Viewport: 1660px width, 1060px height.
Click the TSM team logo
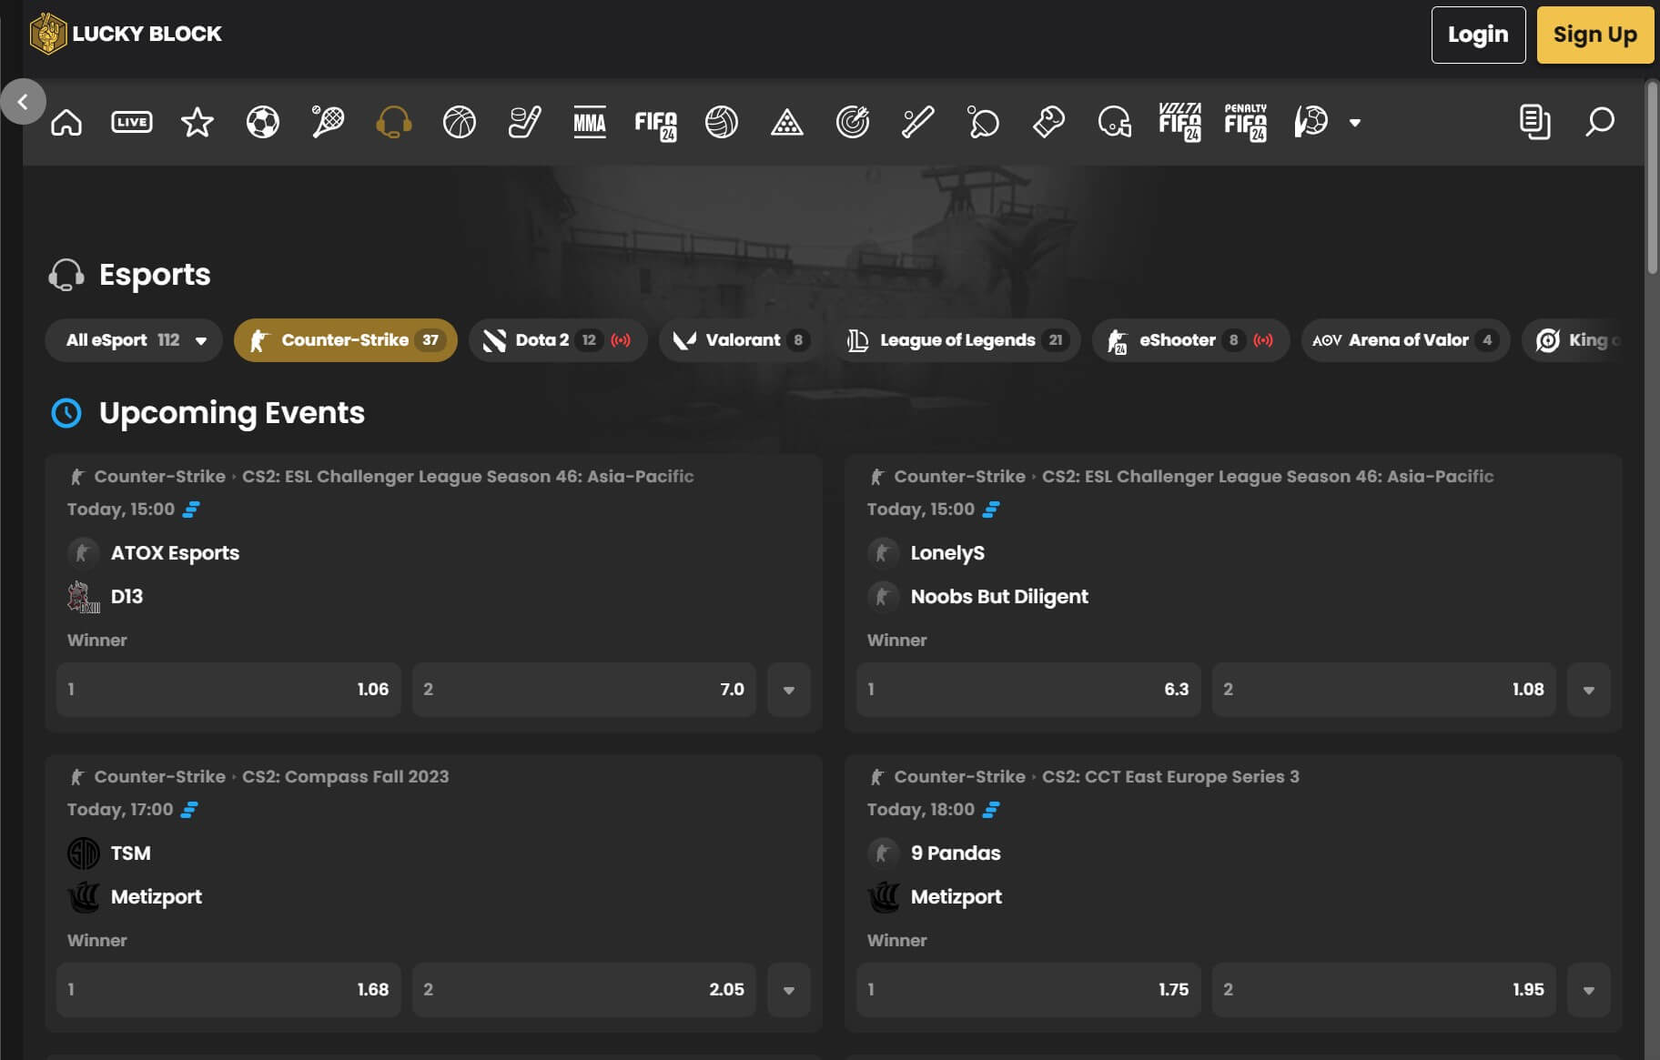[x=84, y=853]
